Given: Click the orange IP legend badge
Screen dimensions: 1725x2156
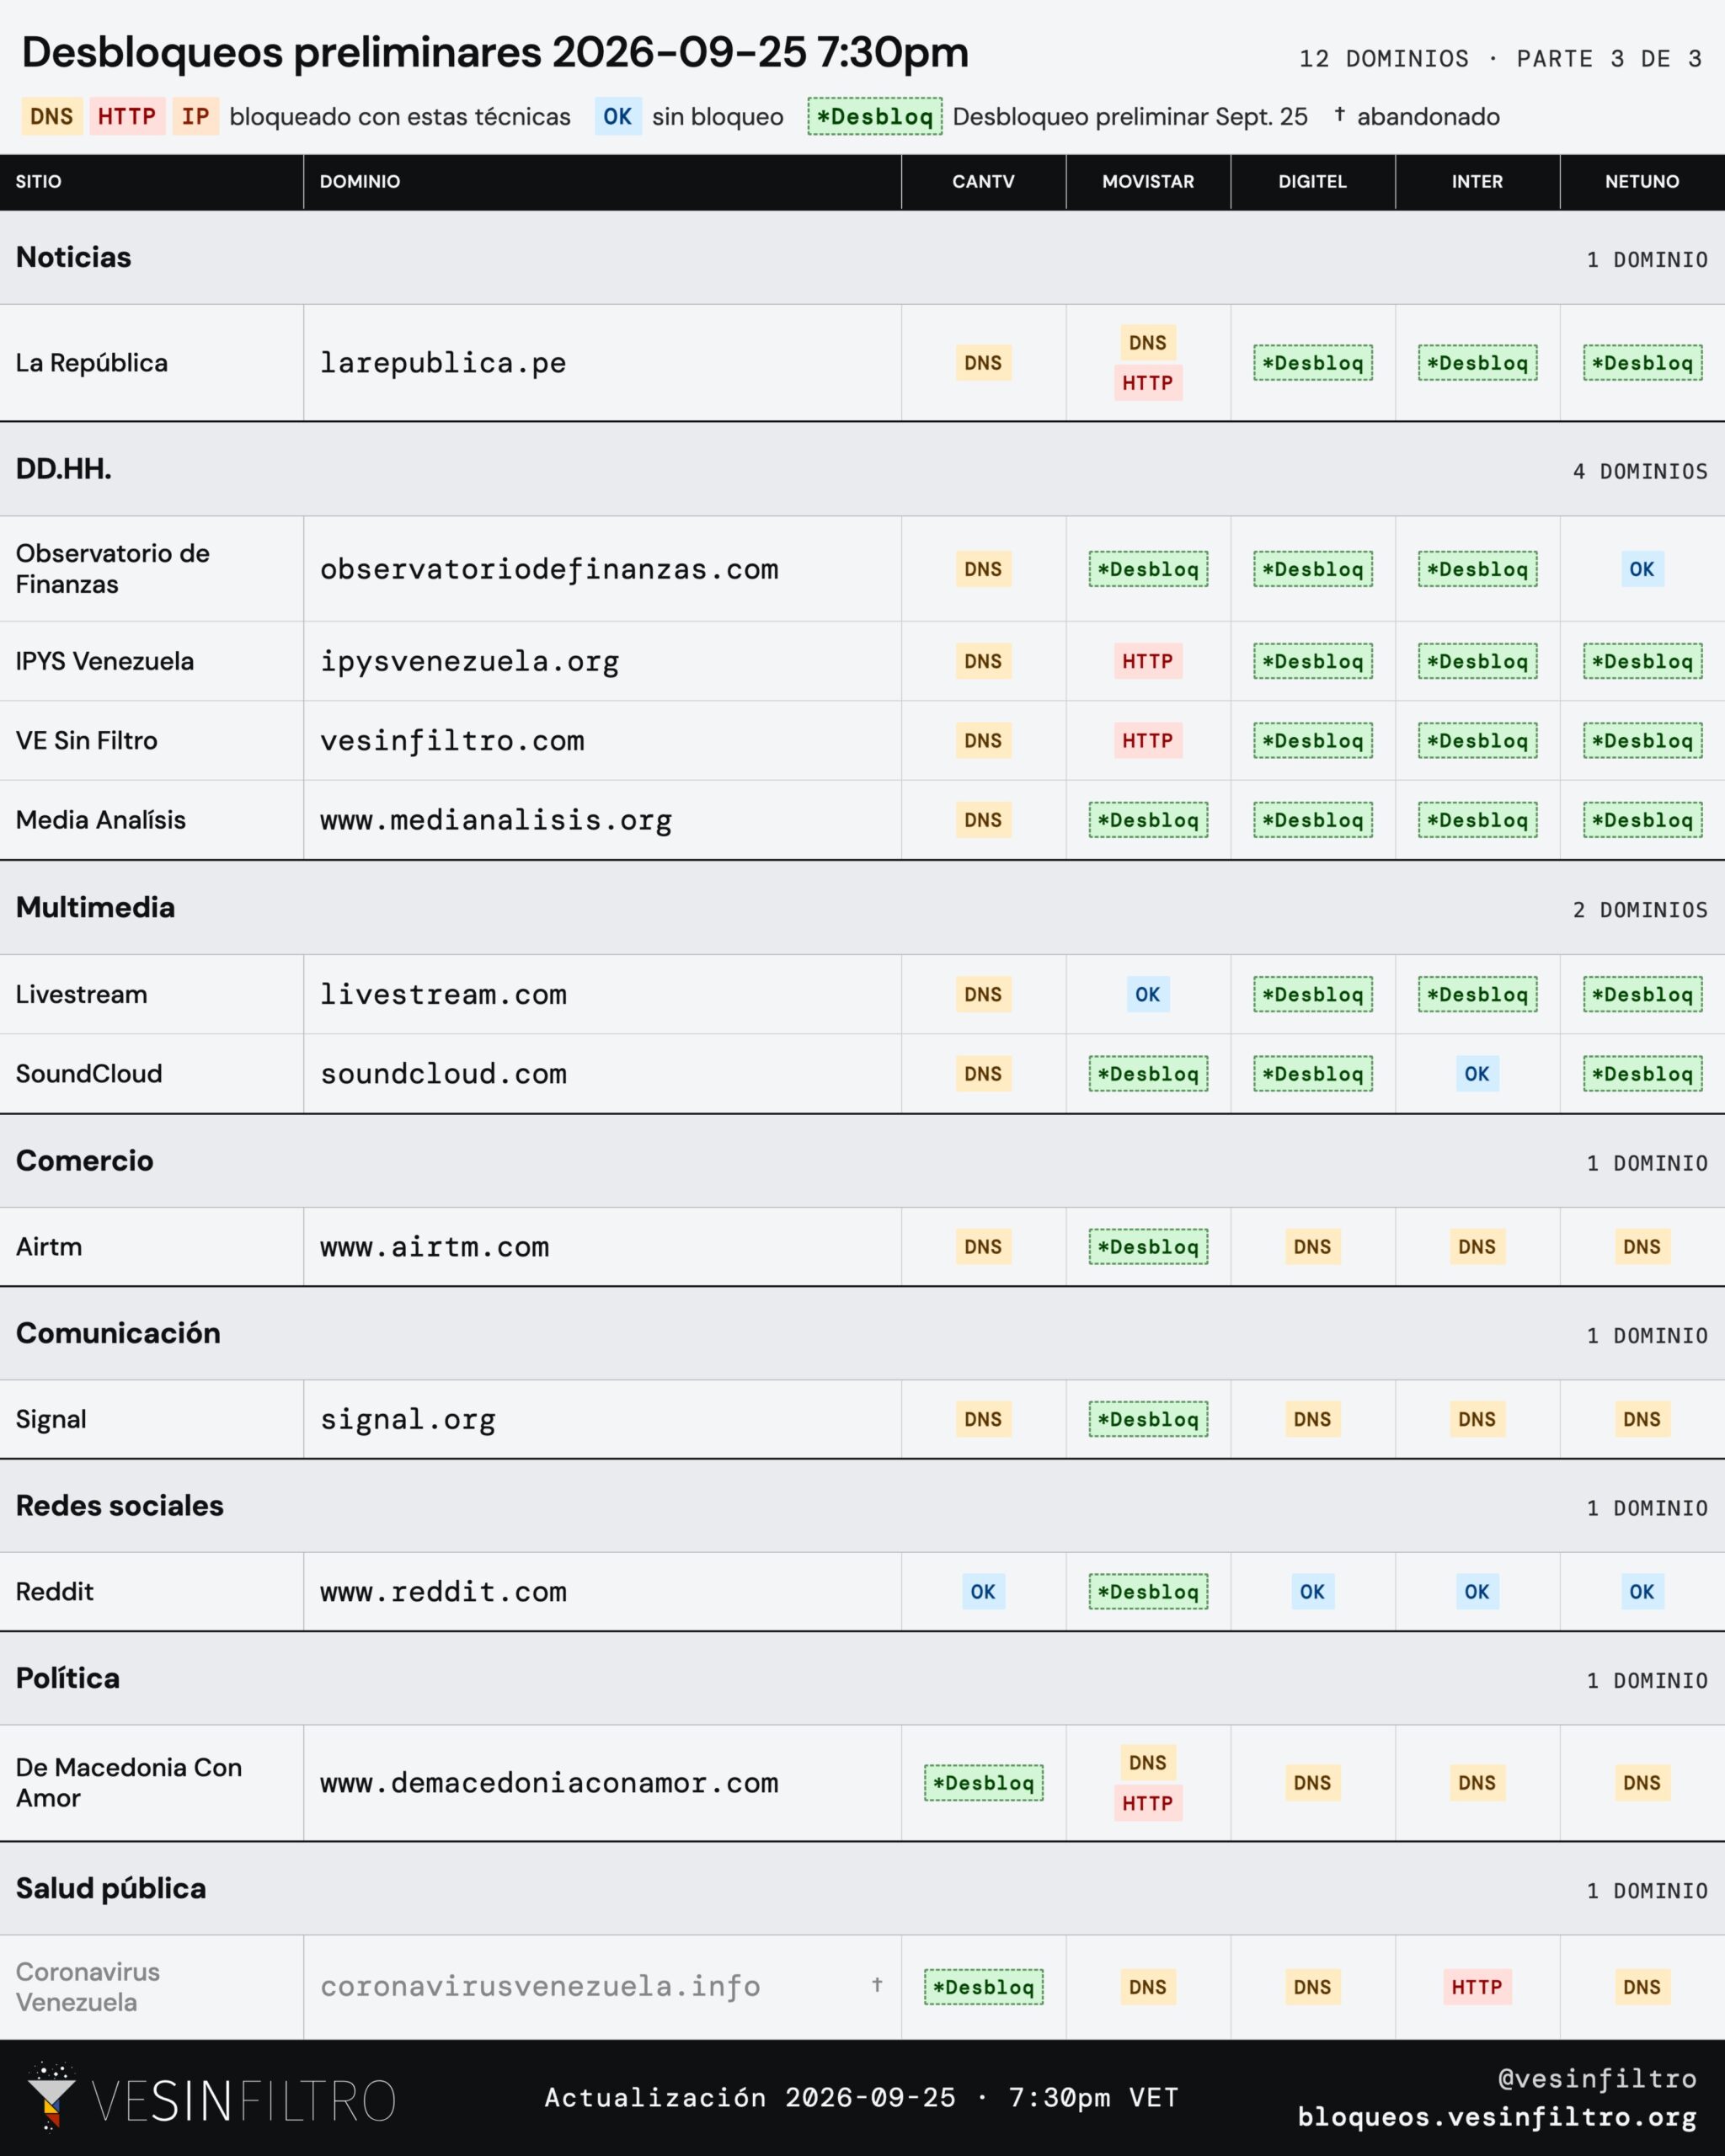Looking at the screenshot, I should click(x=196, y=116).
